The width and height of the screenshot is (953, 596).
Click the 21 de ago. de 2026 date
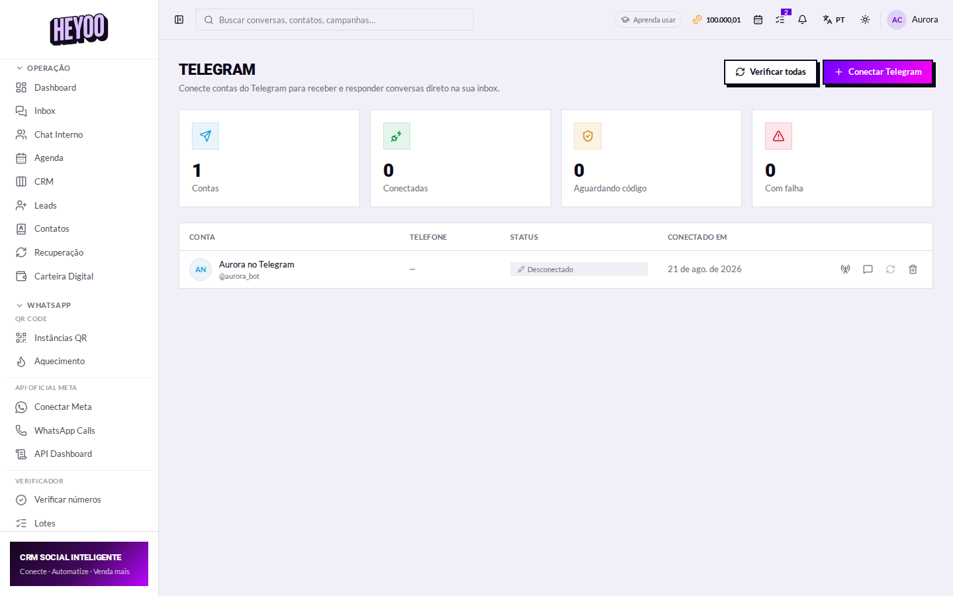point(704,270)
